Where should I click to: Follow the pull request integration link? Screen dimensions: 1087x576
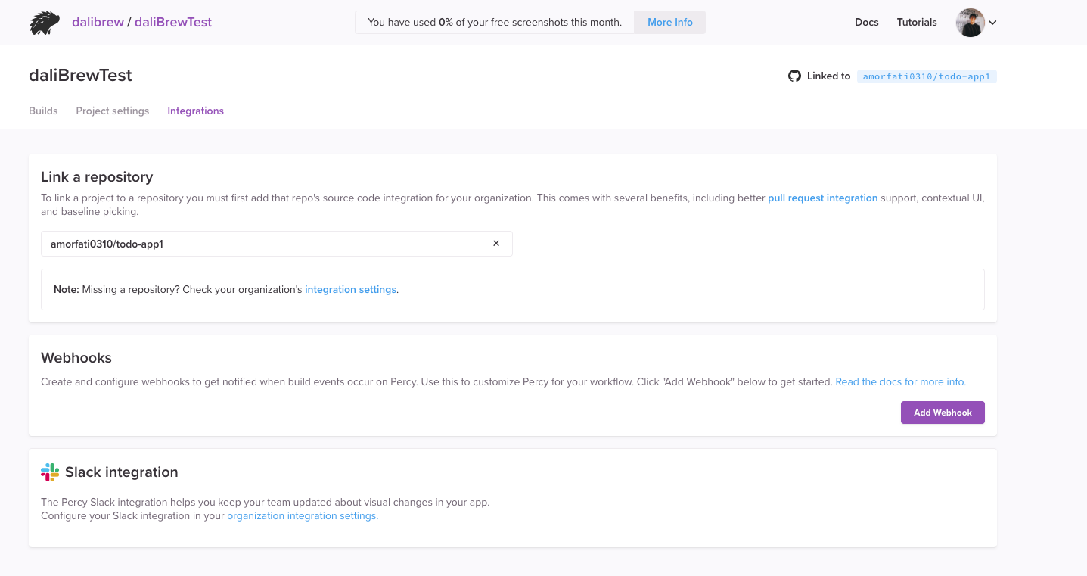point(823,198)
